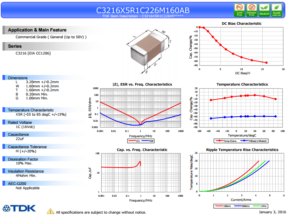The height and width of the screenshot is (215, 287).
Task: Click the 'Cap./uF' vertical axis label
Action: point(90,173)
